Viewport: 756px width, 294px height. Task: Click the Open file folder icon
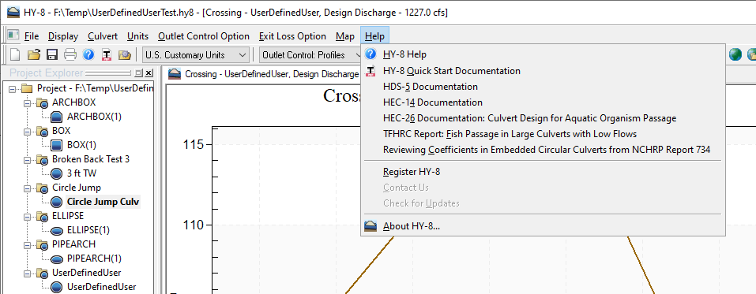pyautogui.click(x=33, y=54)
